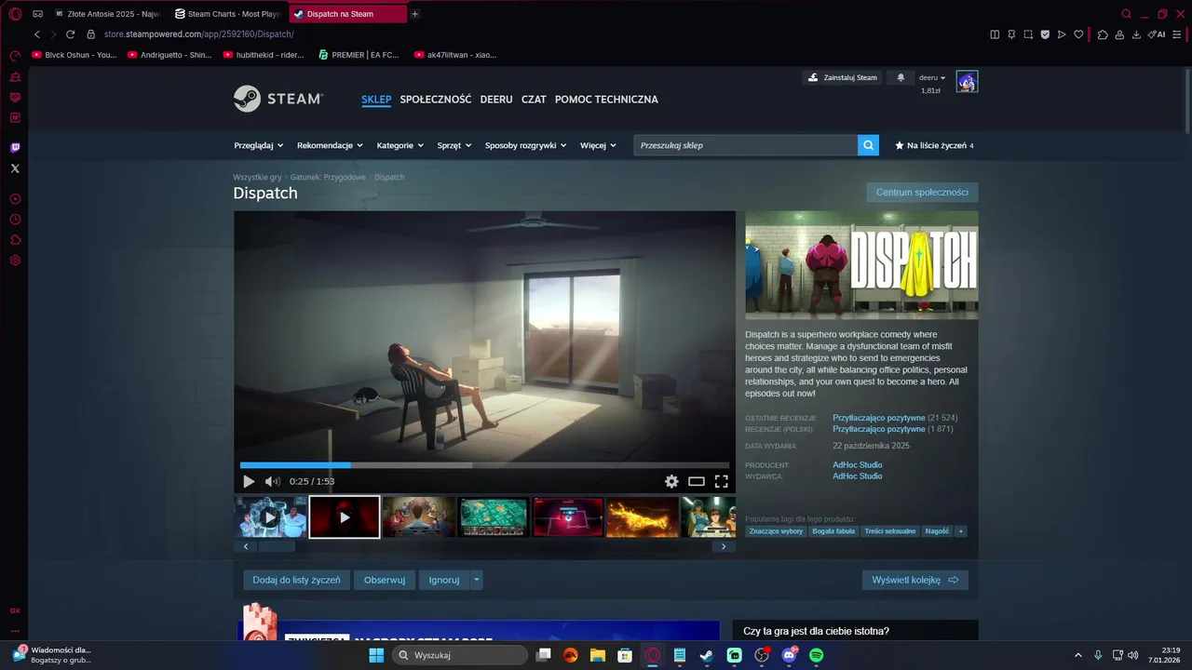Open Spotify from taskbar
This screenshot has height=670, width=1192.
coord(817,655)
